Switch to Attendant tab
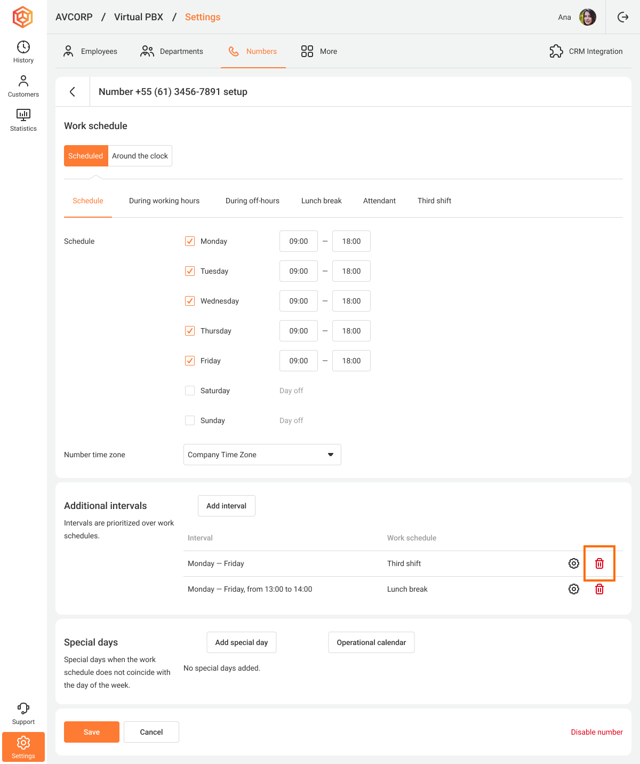 tap(379, 201)
